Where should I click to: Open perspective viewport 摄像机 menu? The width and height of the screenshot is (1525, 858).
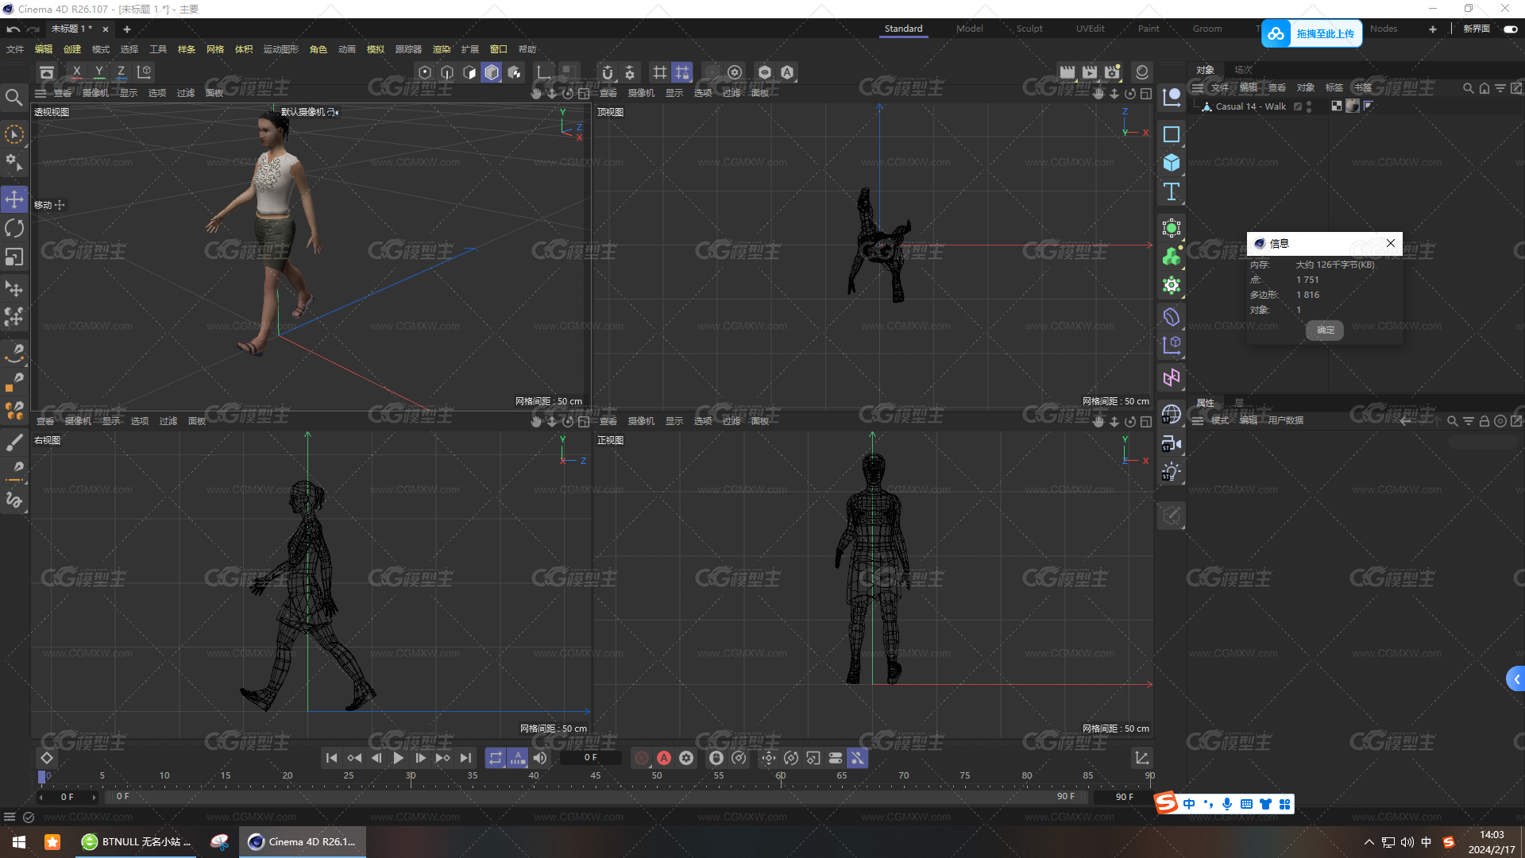pyautogui.click(x=95, y=93)
